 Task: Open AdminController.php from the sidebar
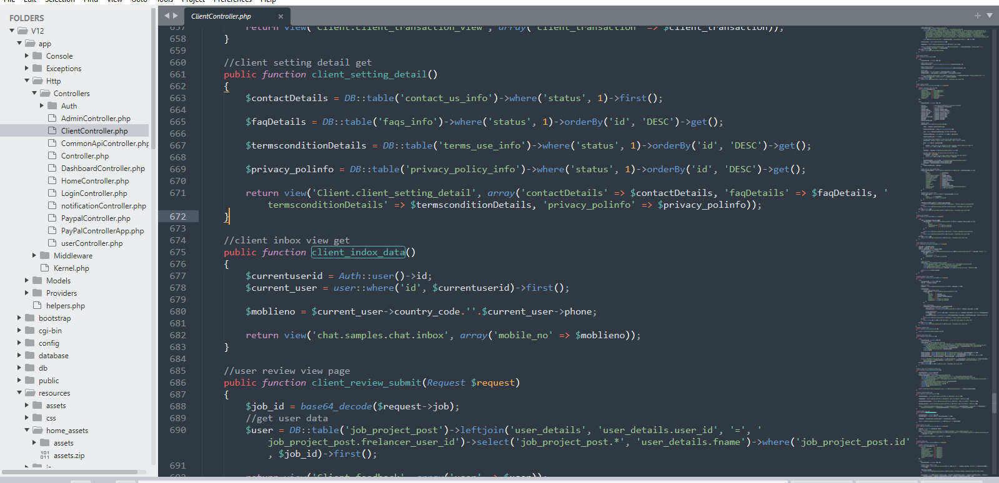tap(96, 119)
